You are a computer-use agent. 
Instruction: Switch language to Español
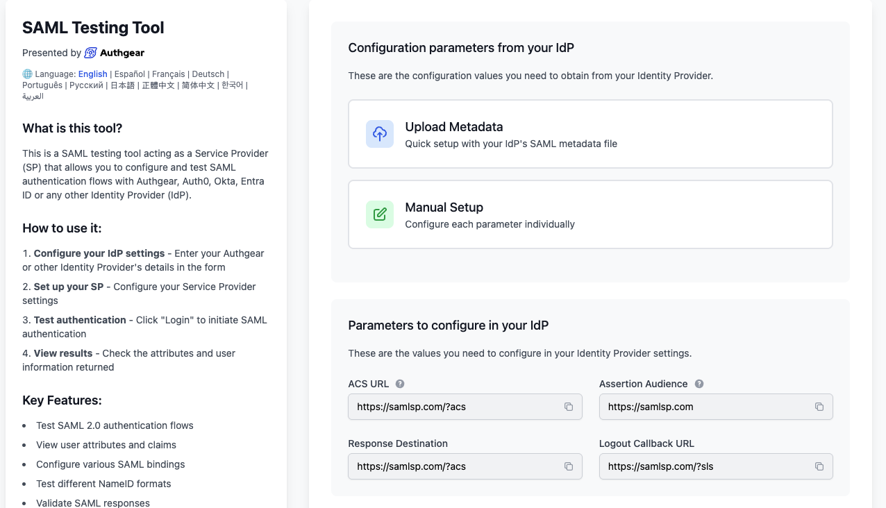(130, 74)
